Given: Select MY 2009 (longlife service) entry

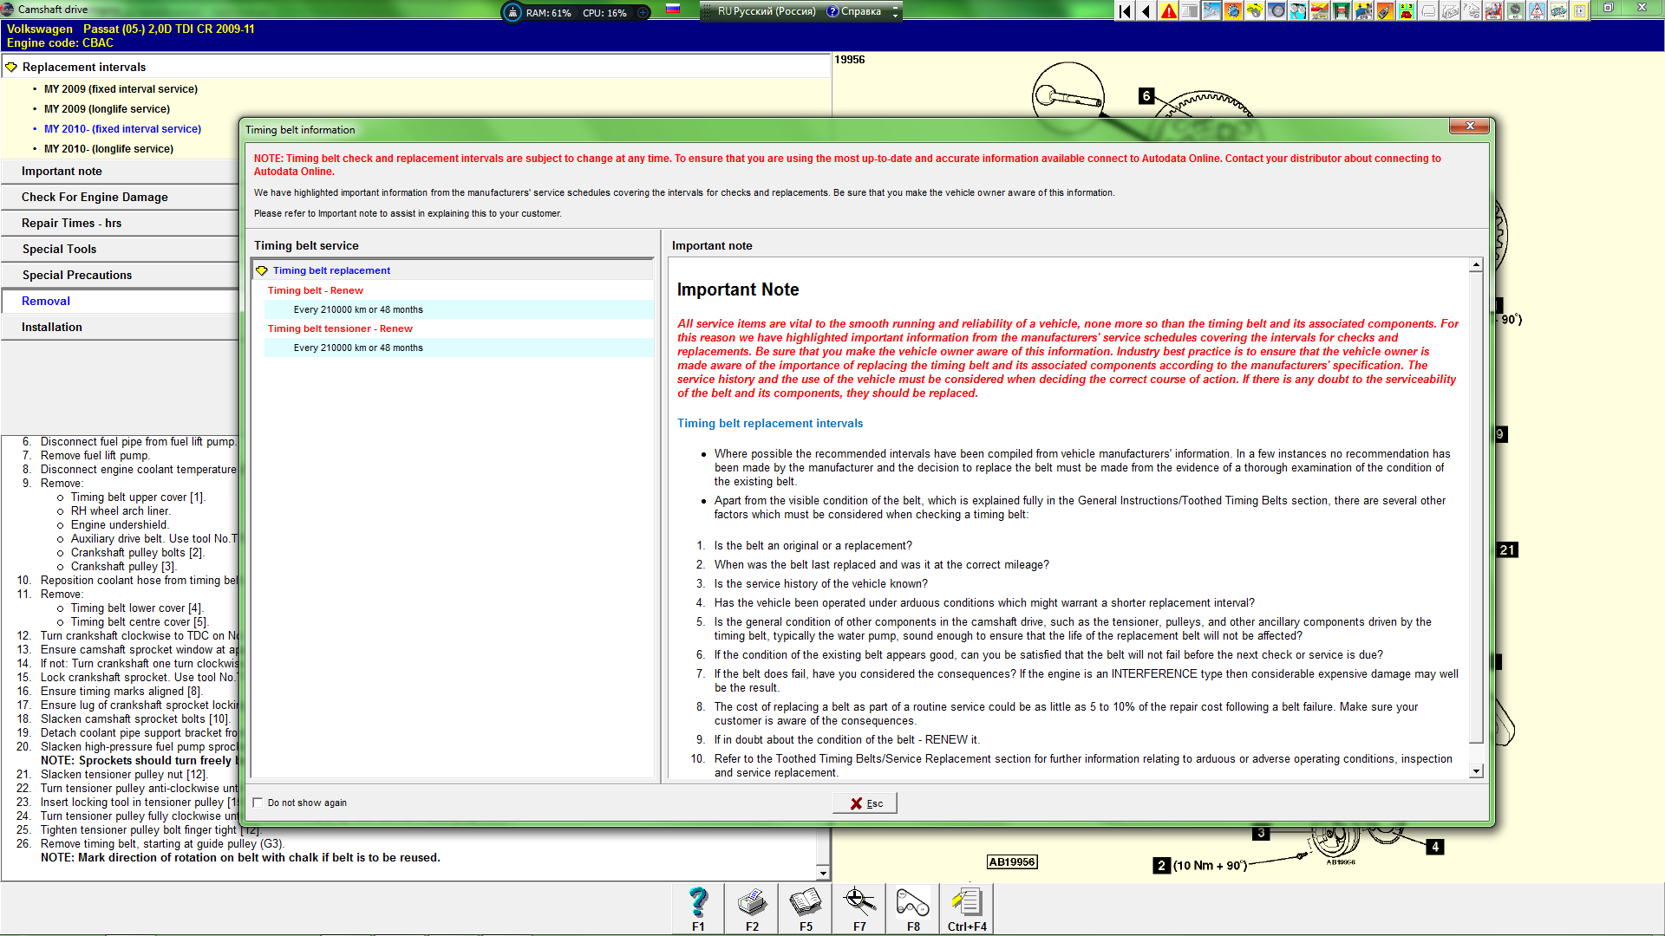Looking at the screenshot, I should point(107,108).
